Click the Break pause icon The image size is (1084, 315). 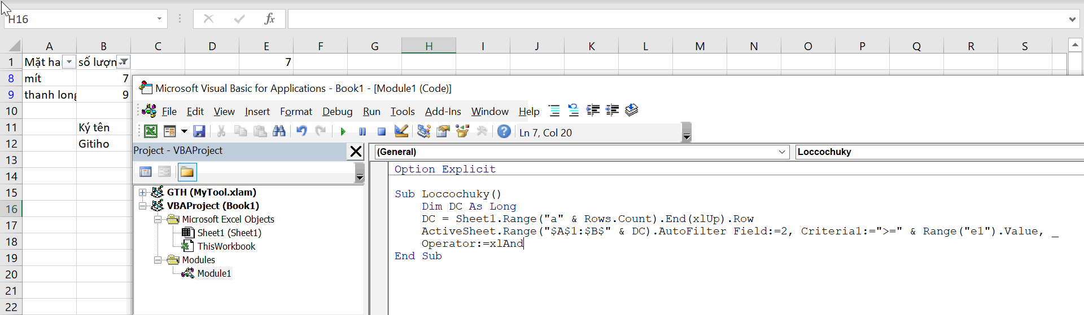pos(362,132)
